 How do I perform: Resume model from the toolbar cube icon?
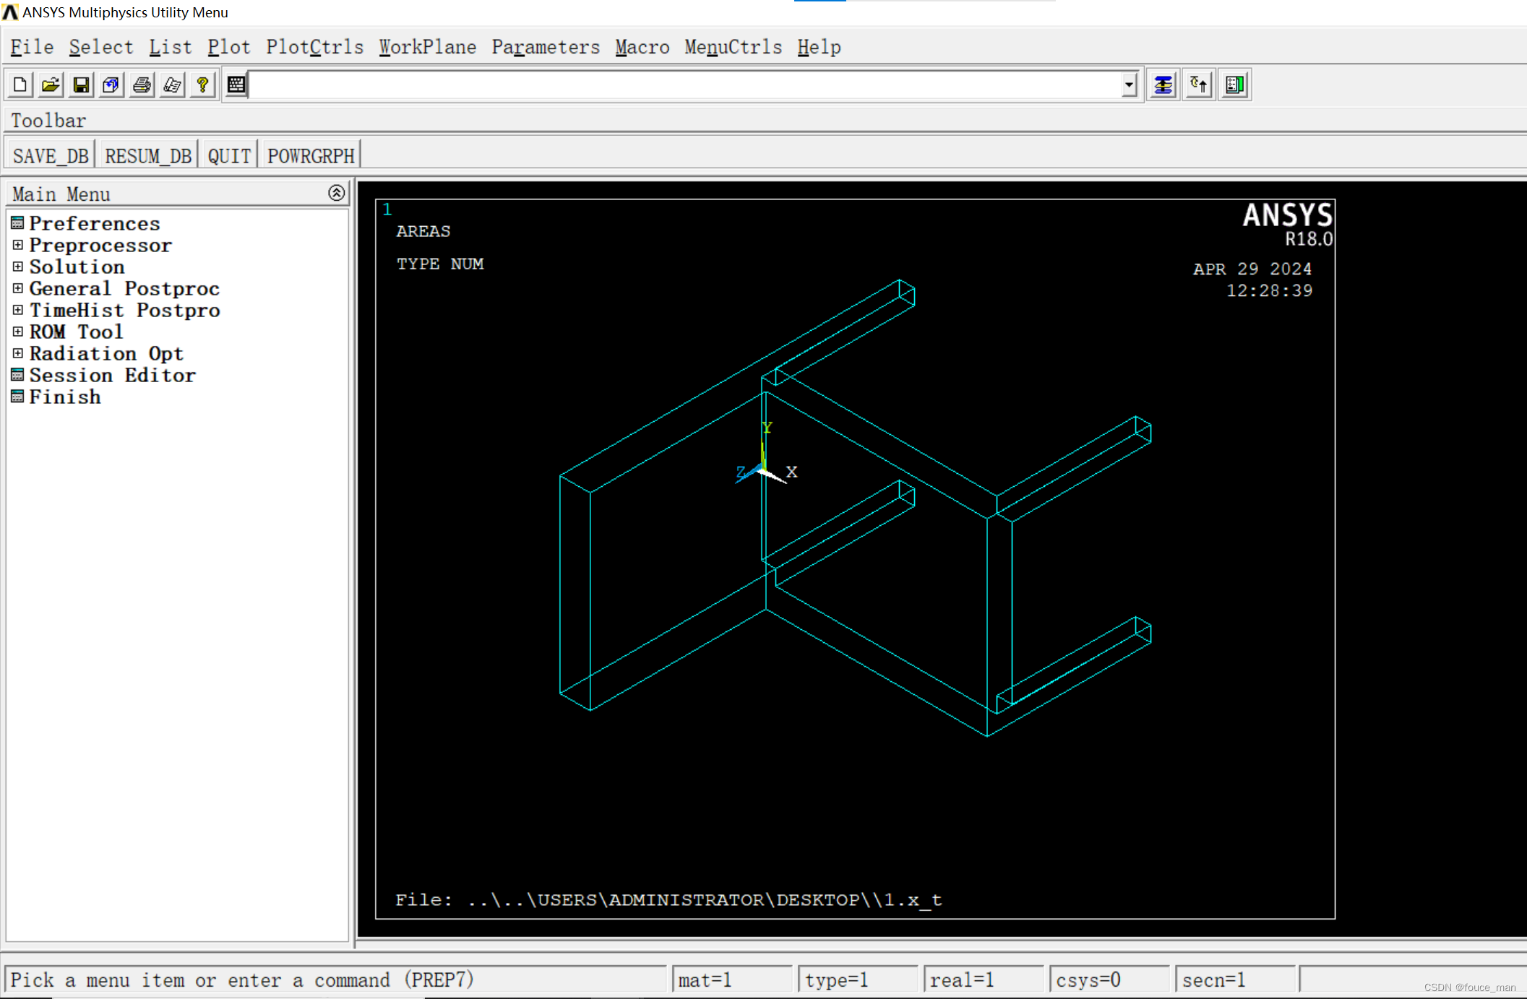point(110,84)
